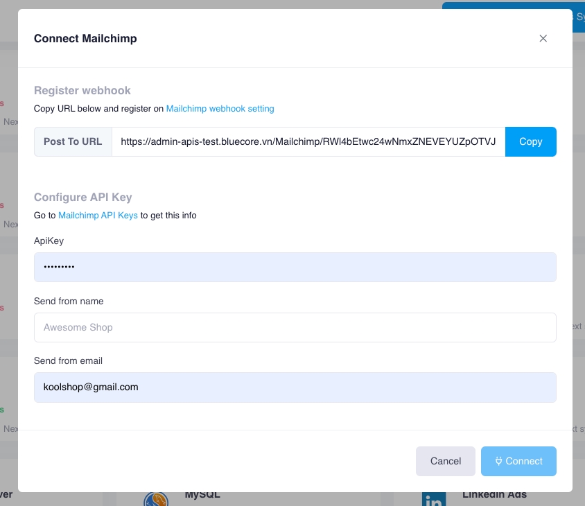Close the Connect Mailchimp dialog

pyautogui.click(x=543, y=39)
